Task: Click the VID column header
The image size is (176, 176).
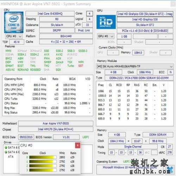Action: pos(88,79)
